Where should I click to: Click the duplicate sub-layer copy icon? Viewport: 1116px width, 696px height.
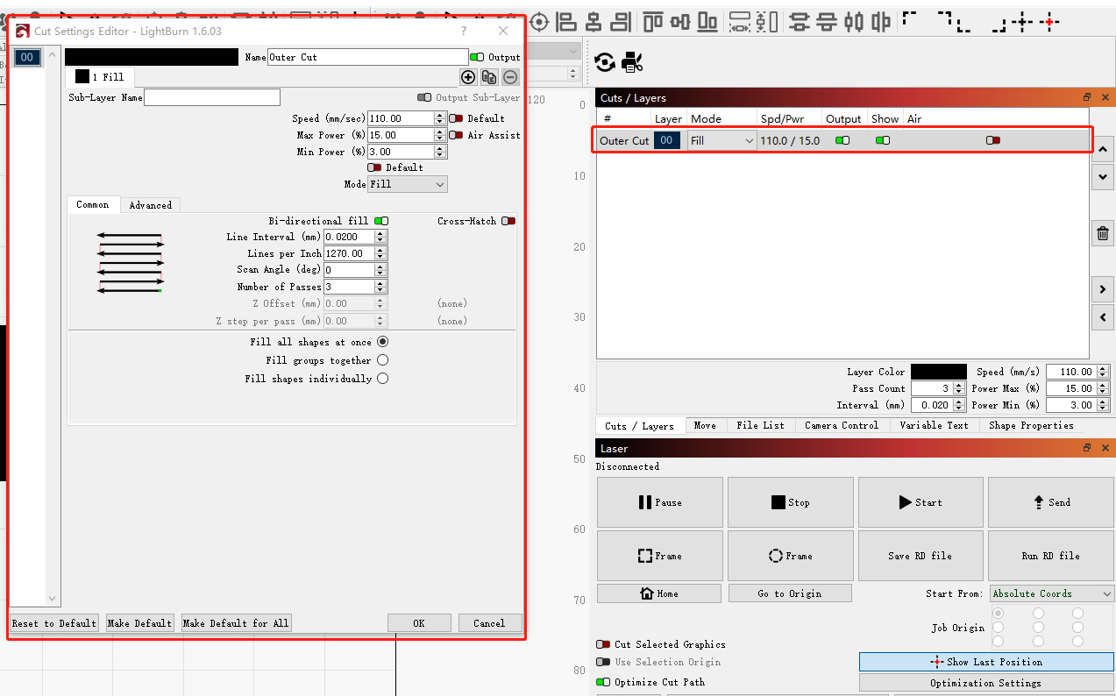pyautogui.click(x=489, y=77)
